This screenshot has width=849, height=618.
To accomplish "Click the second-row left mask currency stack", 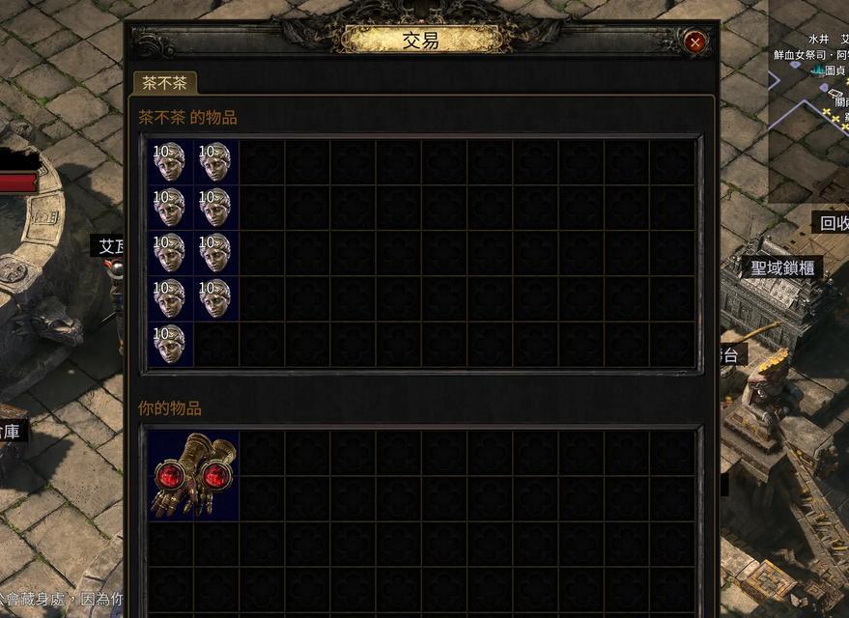I will tap(170, 208).
